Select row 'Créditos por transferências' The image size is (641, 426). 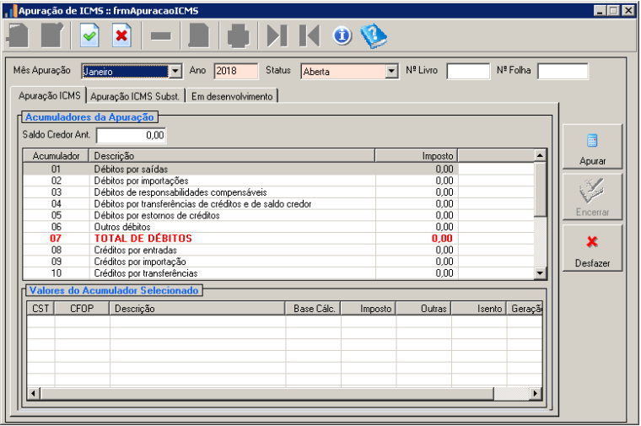278,273
